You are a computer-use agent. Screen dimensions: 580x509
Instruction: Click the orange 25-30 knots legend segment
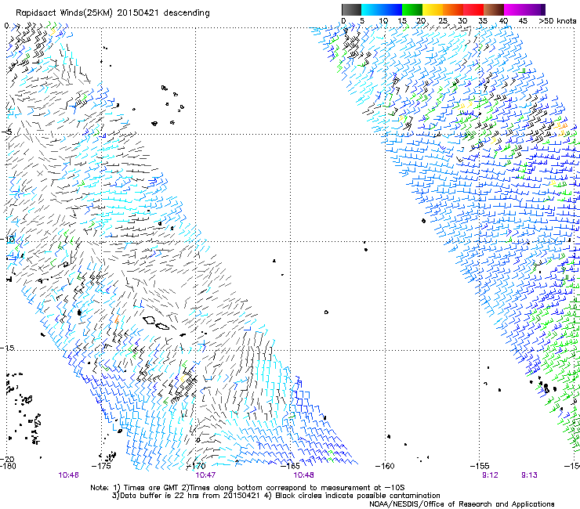click(x=453, y=9)
